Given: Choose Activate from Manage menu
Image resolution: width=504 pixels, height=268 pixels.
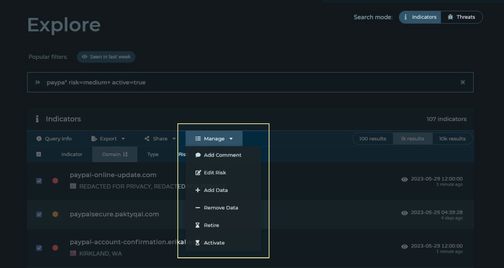Looking at the screenshot, I should 223,243.
